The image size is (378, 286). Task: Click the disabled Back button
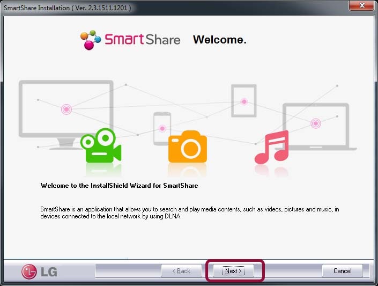click(x=181, y=271)
